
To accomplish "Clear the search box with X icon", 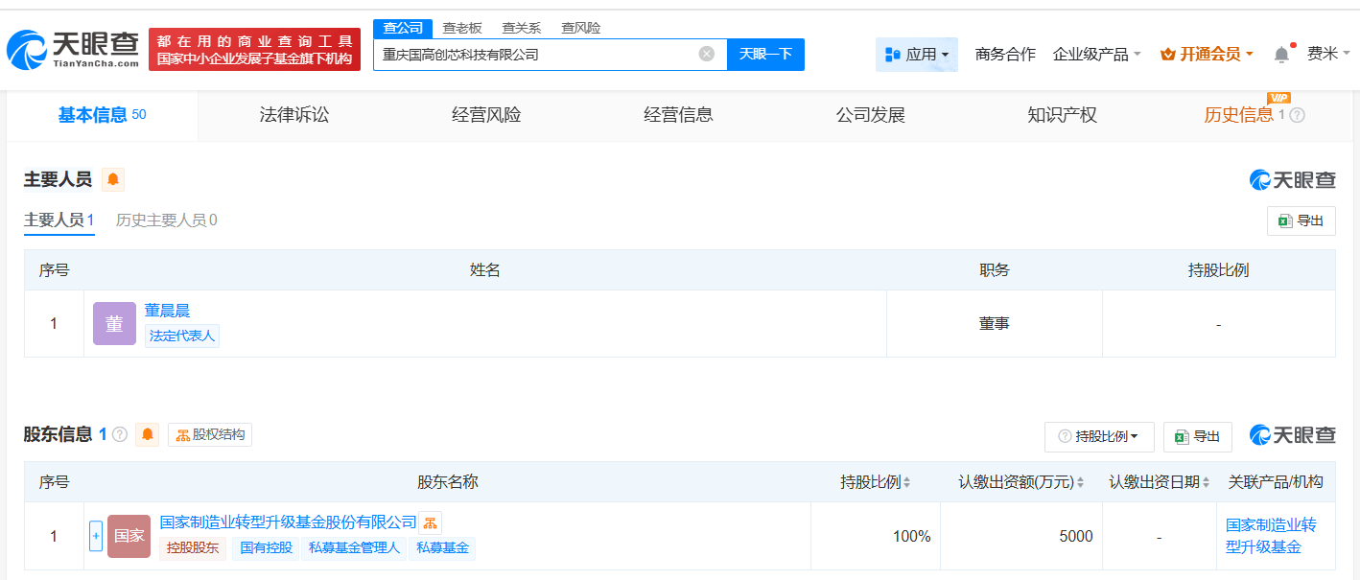I will tap(707, 54).
